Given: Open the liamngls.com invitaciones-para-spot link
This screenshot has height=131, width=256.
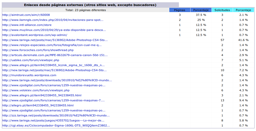Looking at the screenshot, I should click(53, 20).
